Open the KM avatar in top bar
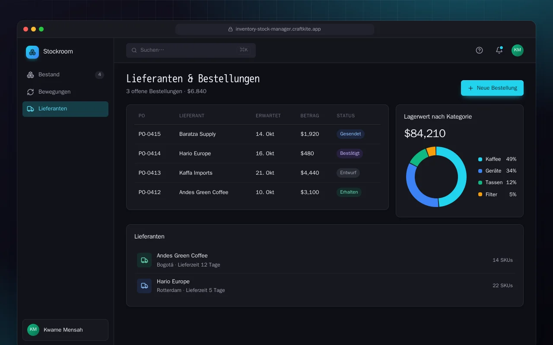Viewport: 553px width, 345px height. (518, 50)
